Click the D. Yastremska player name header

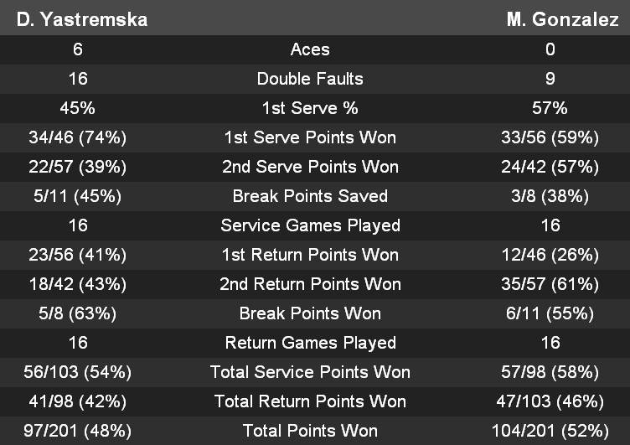(81, 20)
